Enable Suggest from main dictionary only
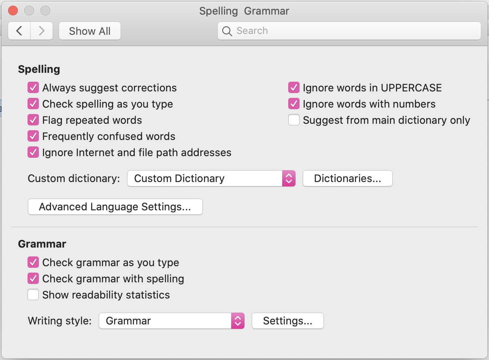 click(x=293, y=120)
